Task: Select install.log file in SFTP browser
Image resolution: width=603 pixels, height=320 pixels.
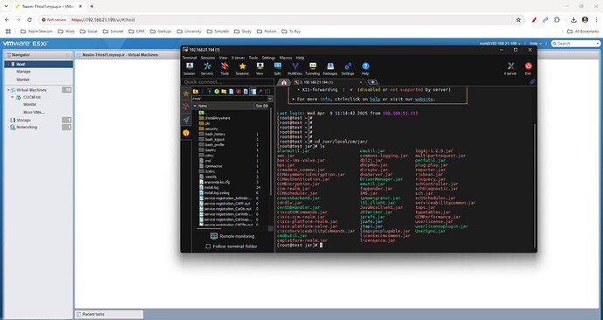Action: tap(211, 187)
